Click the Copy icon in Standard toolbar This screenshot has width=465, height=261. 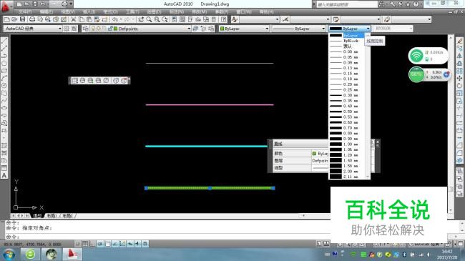(81, 19)
